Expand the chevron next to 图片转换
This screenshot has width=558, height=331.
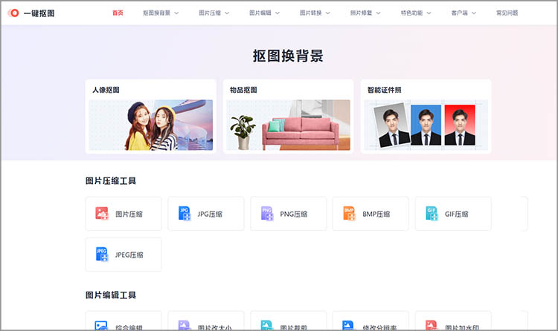tap(328, 13)
